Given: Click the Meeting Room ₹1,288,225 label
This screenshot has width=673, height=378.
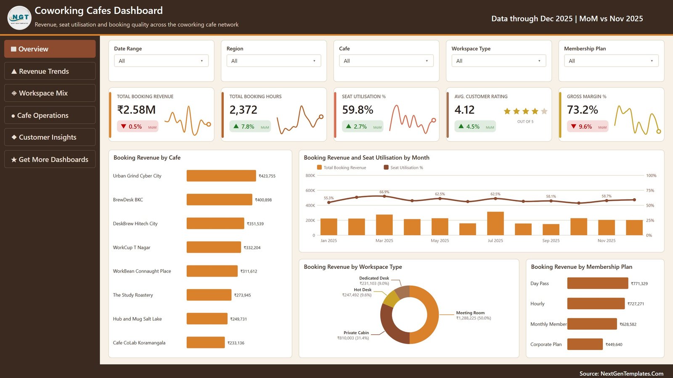Looking at the screenshot, I should click(x=474, y=315).
